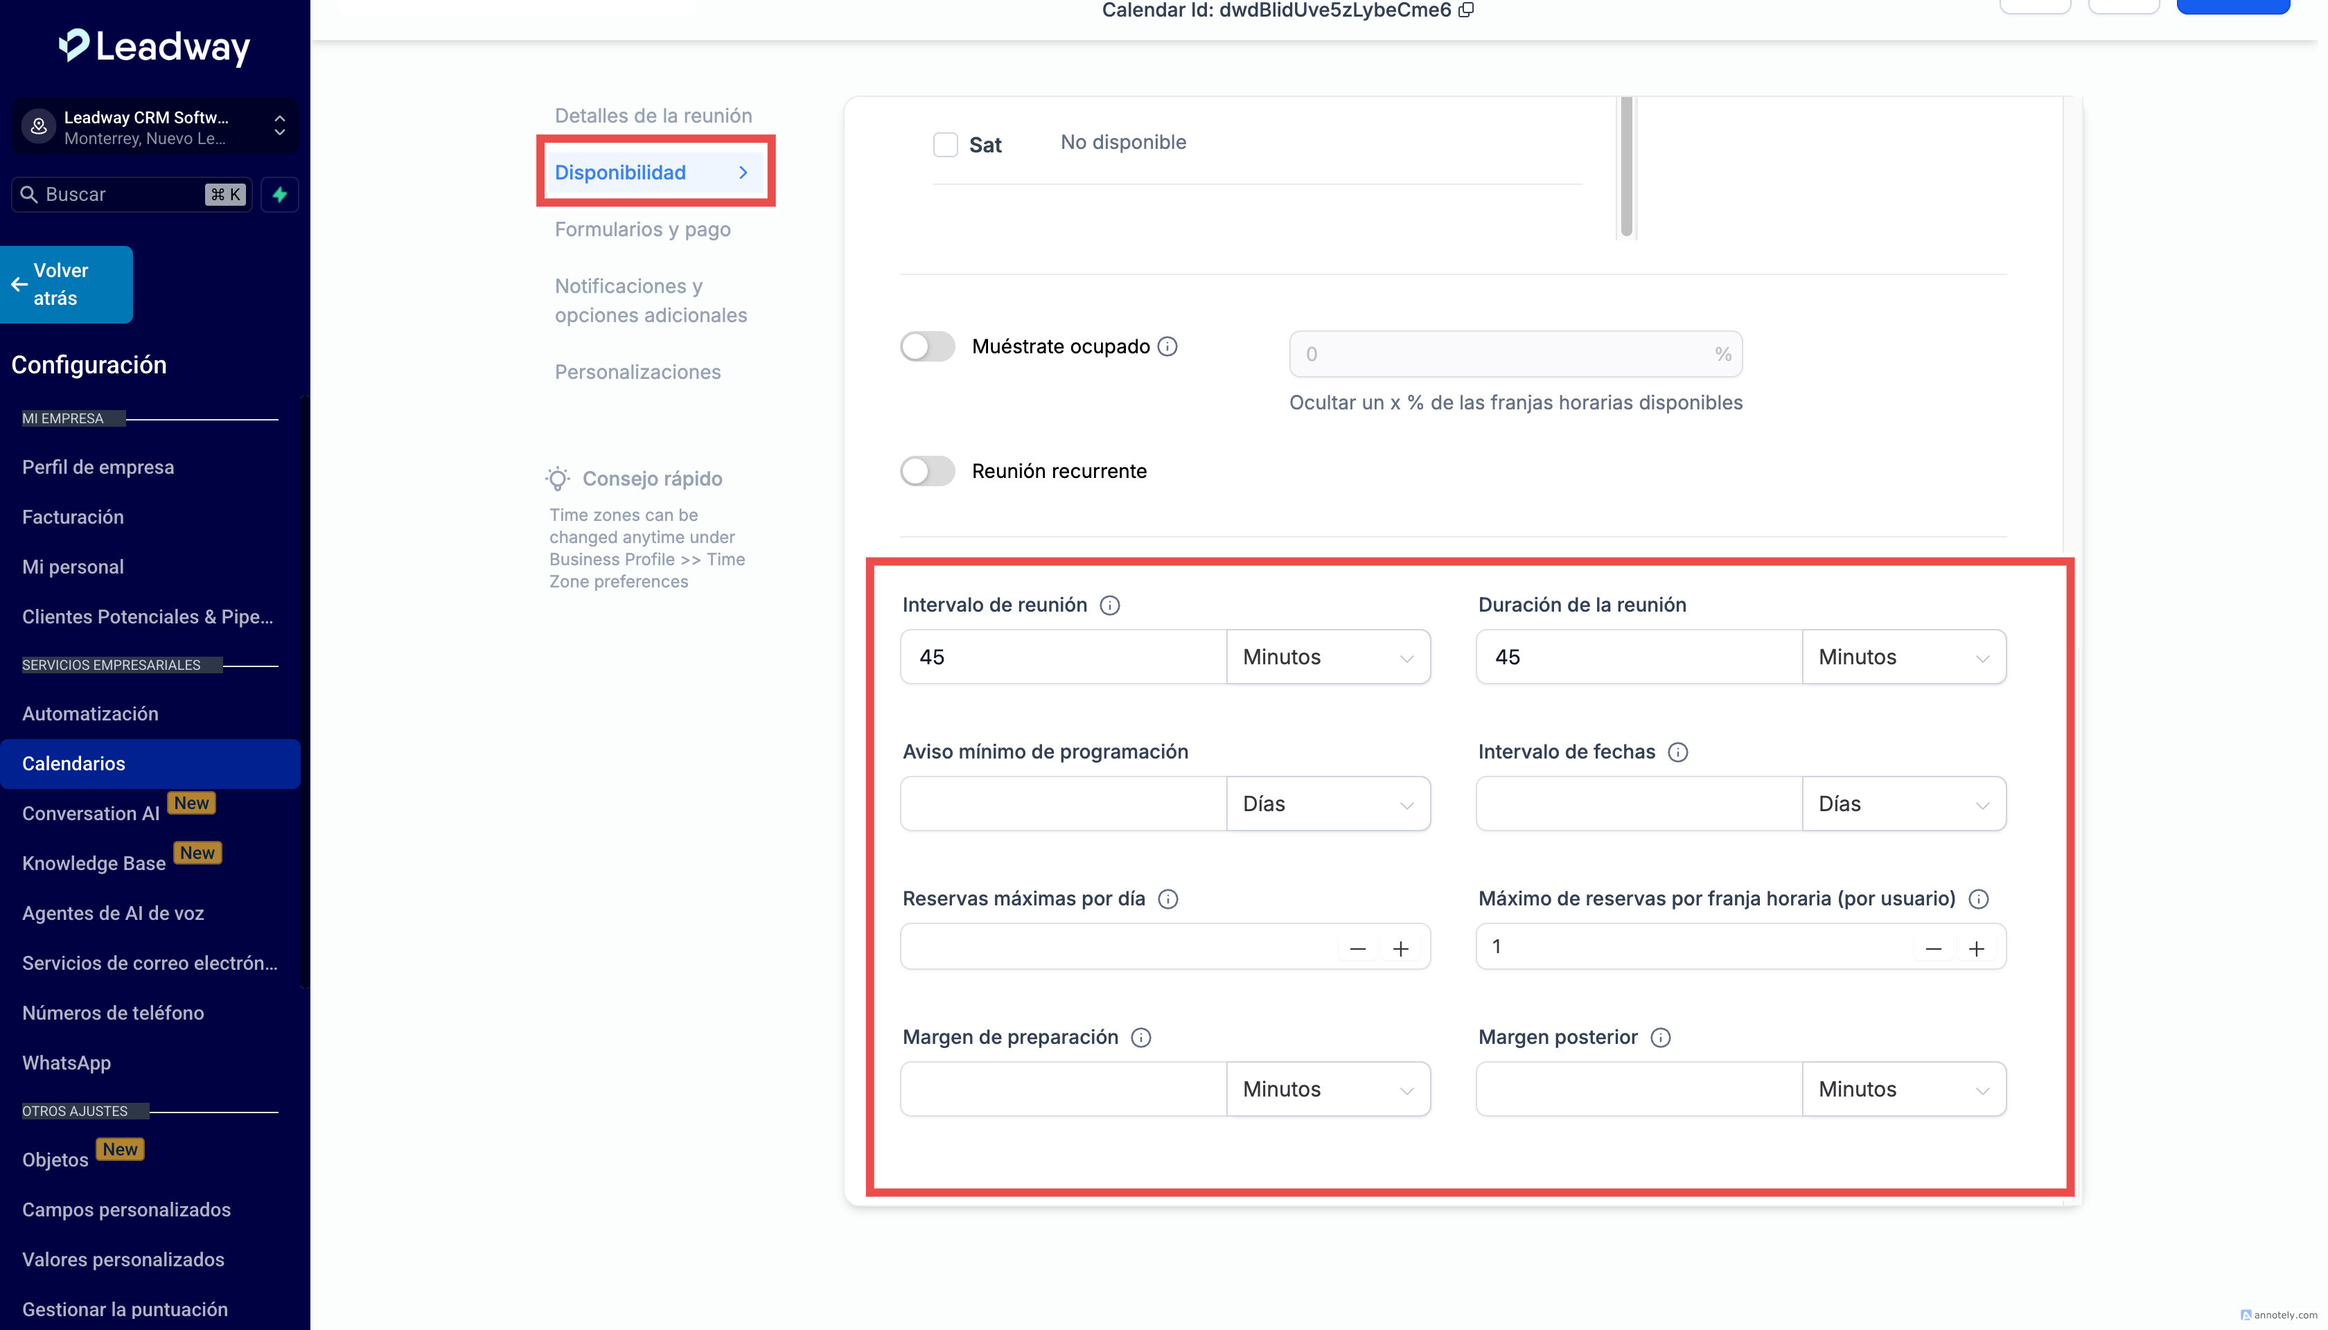The width and height of the screenshot is (2328, 1330).
Task: Copy the Calendar Id with copy icon
Action: [1465, 10]
